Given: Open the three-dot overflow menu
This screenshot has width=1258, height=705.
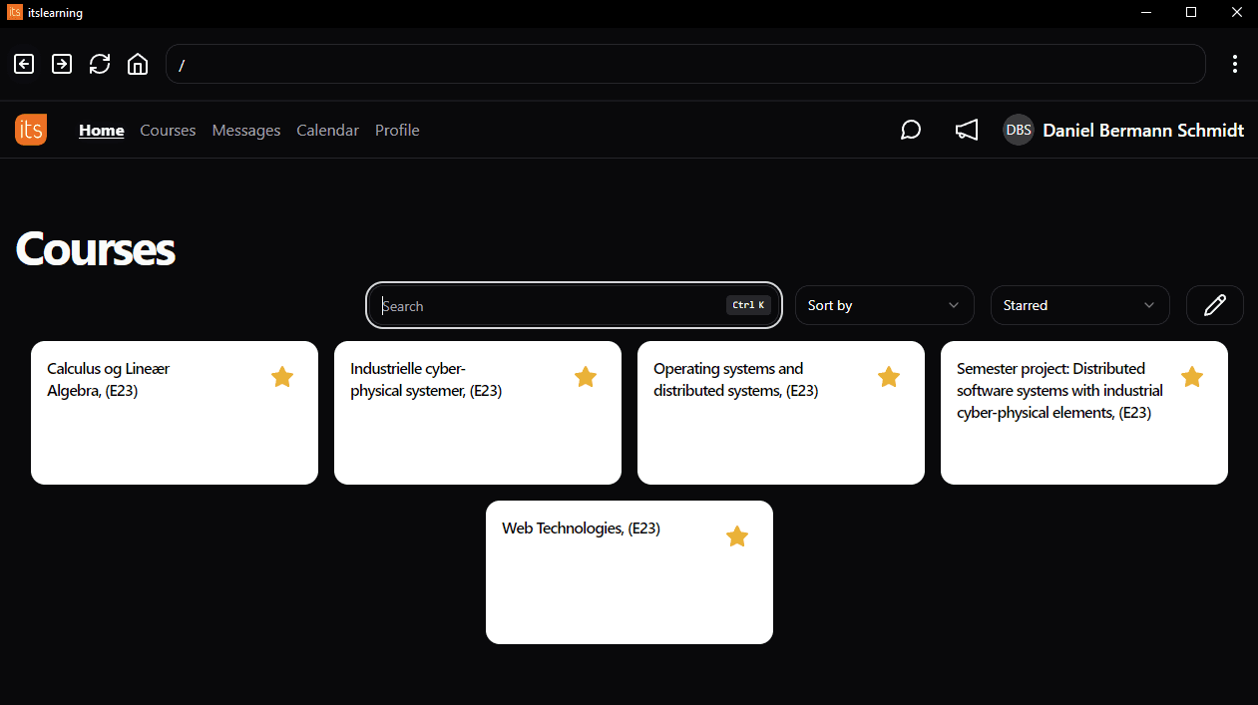Looking at the screenshot, I should (x=1235, y=64).
